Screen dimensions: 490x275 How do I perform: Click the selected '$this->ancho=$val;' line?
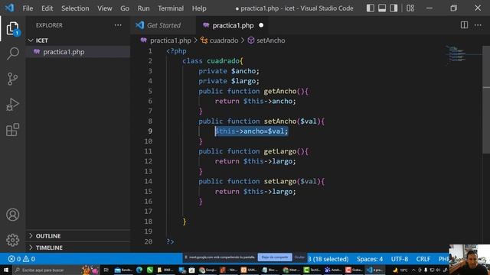coord(251,131)
